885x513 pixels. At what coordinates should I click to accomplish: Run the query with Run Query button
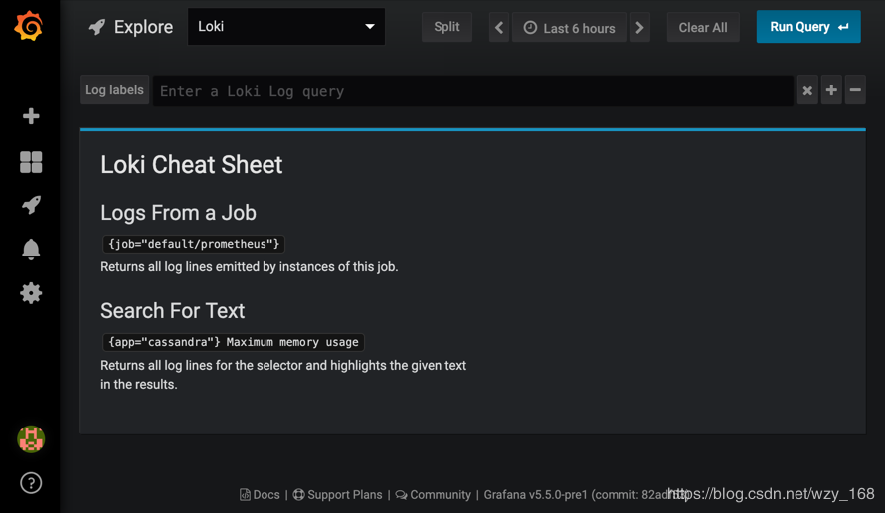click(807, 27)
